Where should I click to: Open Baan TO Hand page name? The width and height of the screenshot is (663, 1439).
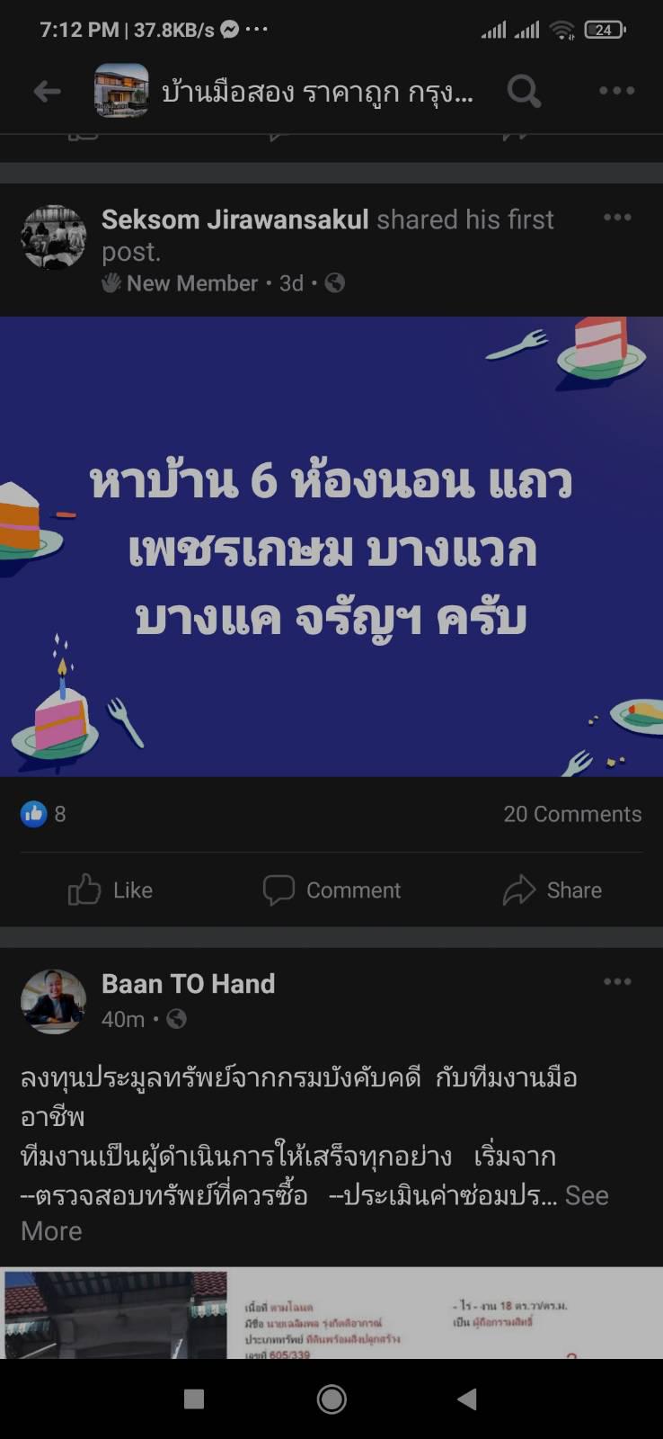[189, 984]
